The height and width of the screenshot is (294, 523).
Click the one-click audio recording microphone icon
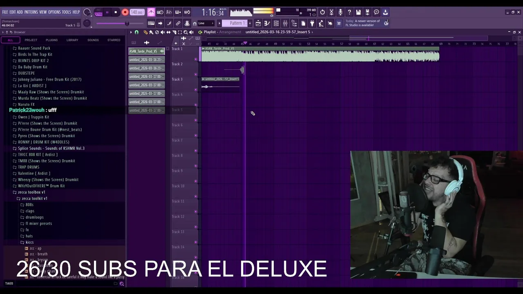click(340, 12)
